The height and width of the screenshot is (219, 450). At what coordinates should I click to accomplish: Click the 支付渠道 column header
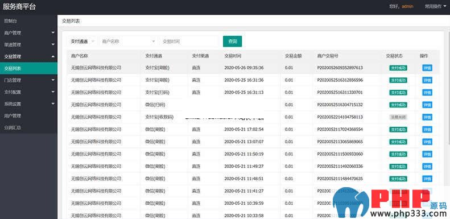point(200,56)
